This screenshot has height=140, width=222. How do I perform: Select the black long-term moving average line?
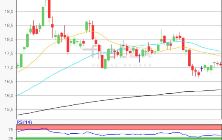pyautogui.click(x=127, y=97)
